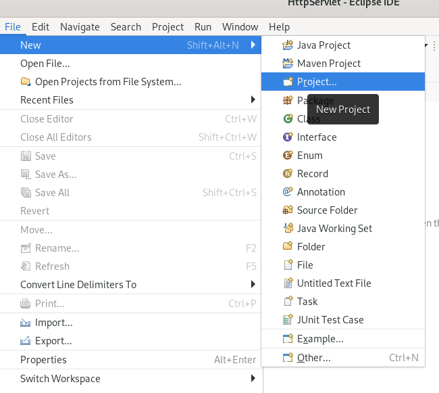The height and width of the screenshot is (393, 439).
Task: Click the new File icon
Action: (288, 264)
